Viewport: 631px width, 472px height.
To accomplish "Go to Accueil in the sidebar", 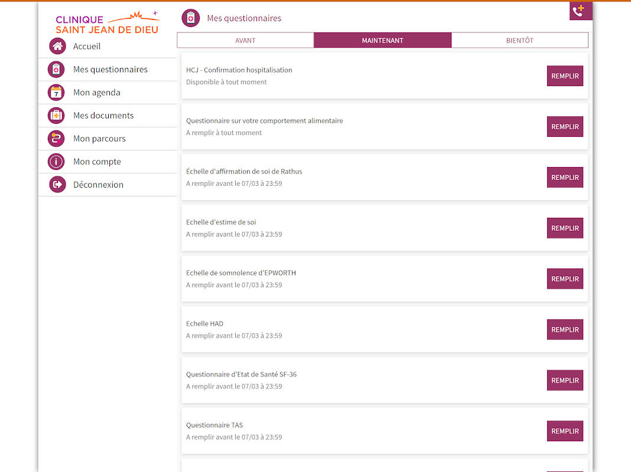I will click(x=108, y=46).
